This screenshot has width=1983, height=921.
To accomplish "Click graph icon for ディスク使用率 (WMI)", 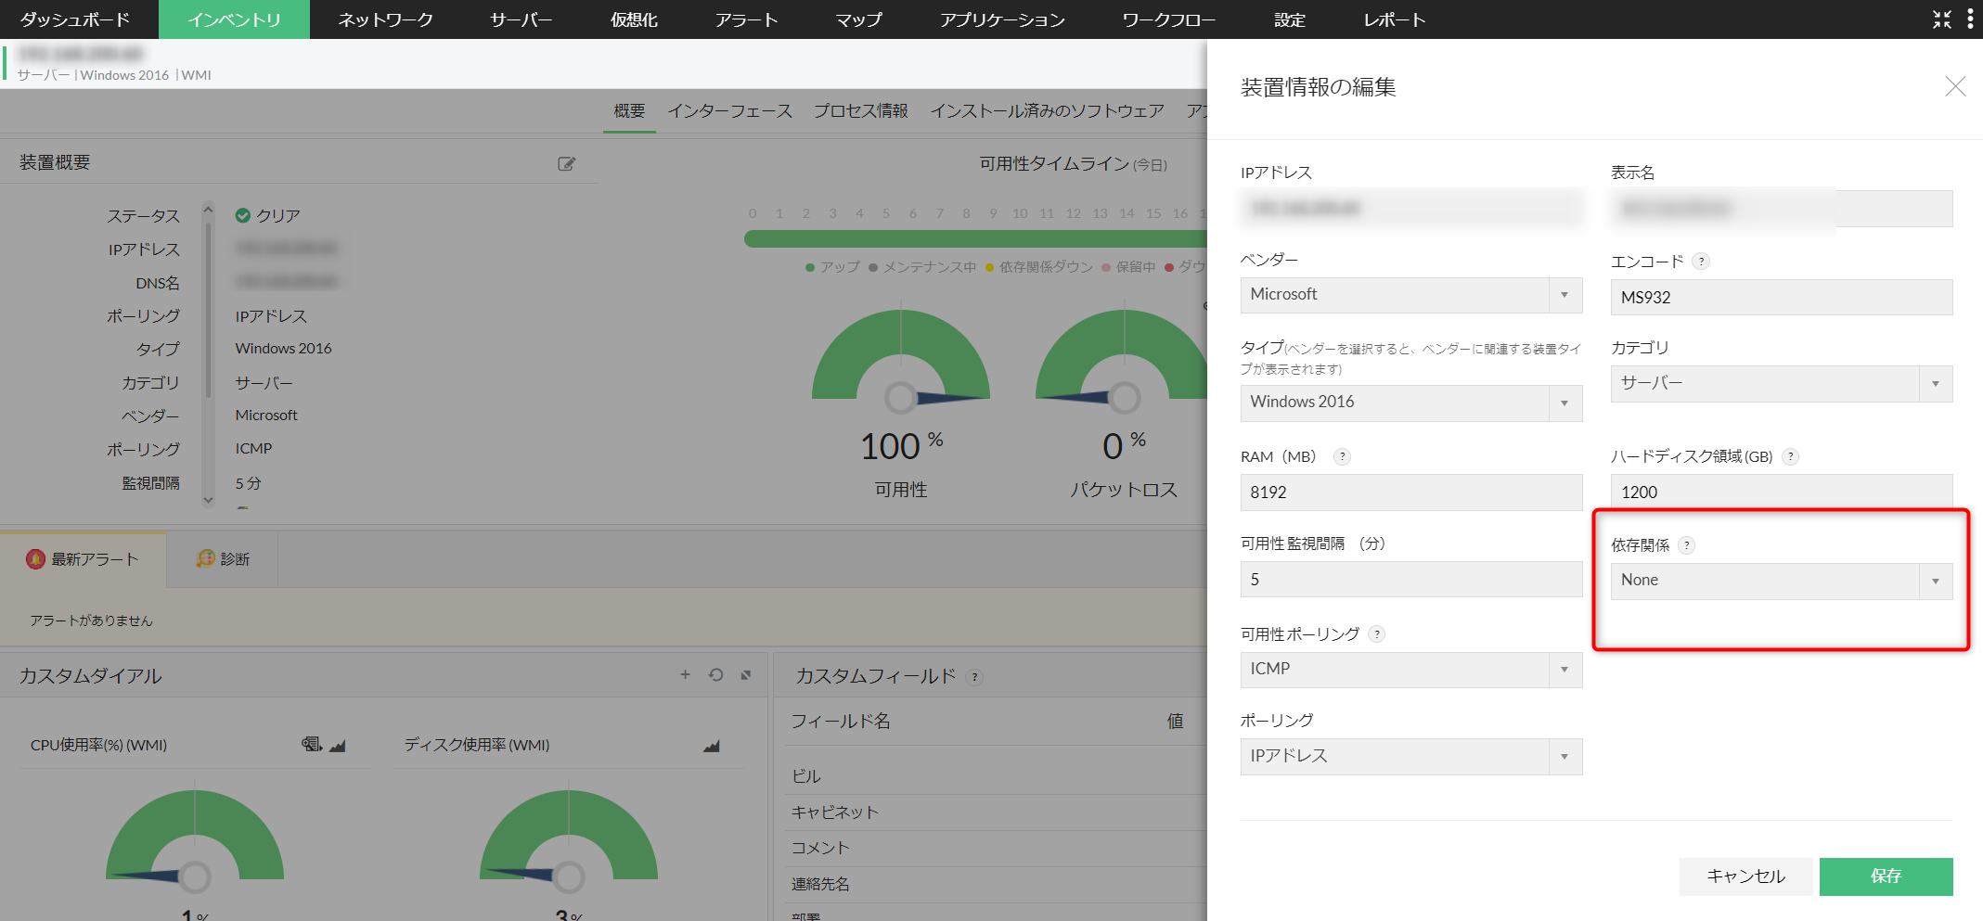I will pos(712,746).
